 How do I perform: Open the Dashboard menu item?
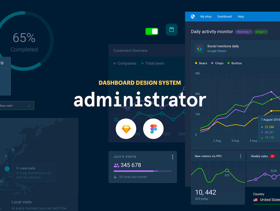point(224,16)
